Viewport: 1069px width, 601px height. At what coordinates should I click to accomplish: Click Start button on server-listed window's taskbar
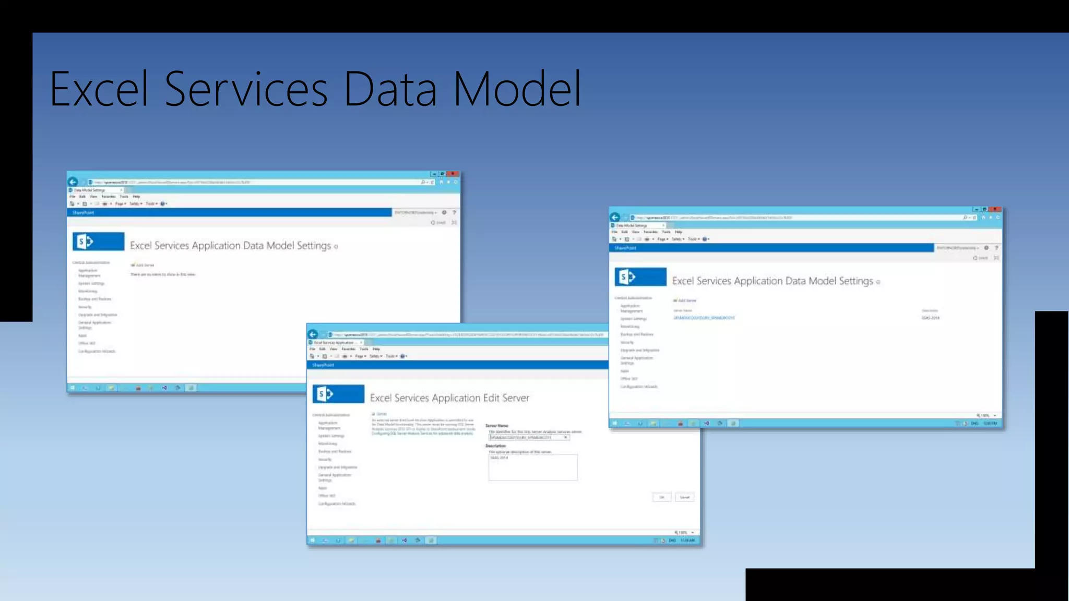click(x=615, y=423)
